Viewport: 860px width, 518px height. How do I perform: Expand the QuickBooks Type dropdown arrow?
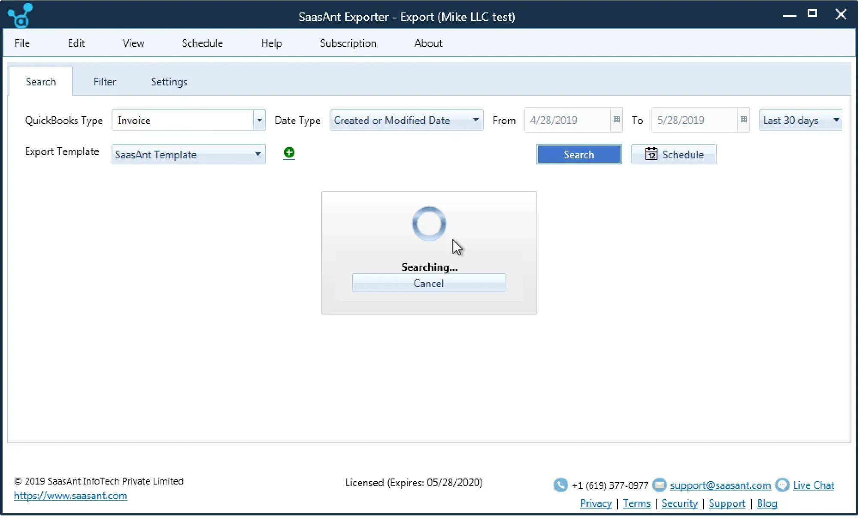pos(259,120)
